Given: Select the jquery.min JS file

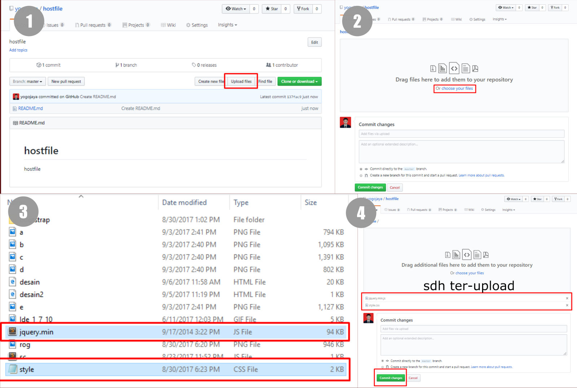Looking at the screenshot, I should [176, 332].
